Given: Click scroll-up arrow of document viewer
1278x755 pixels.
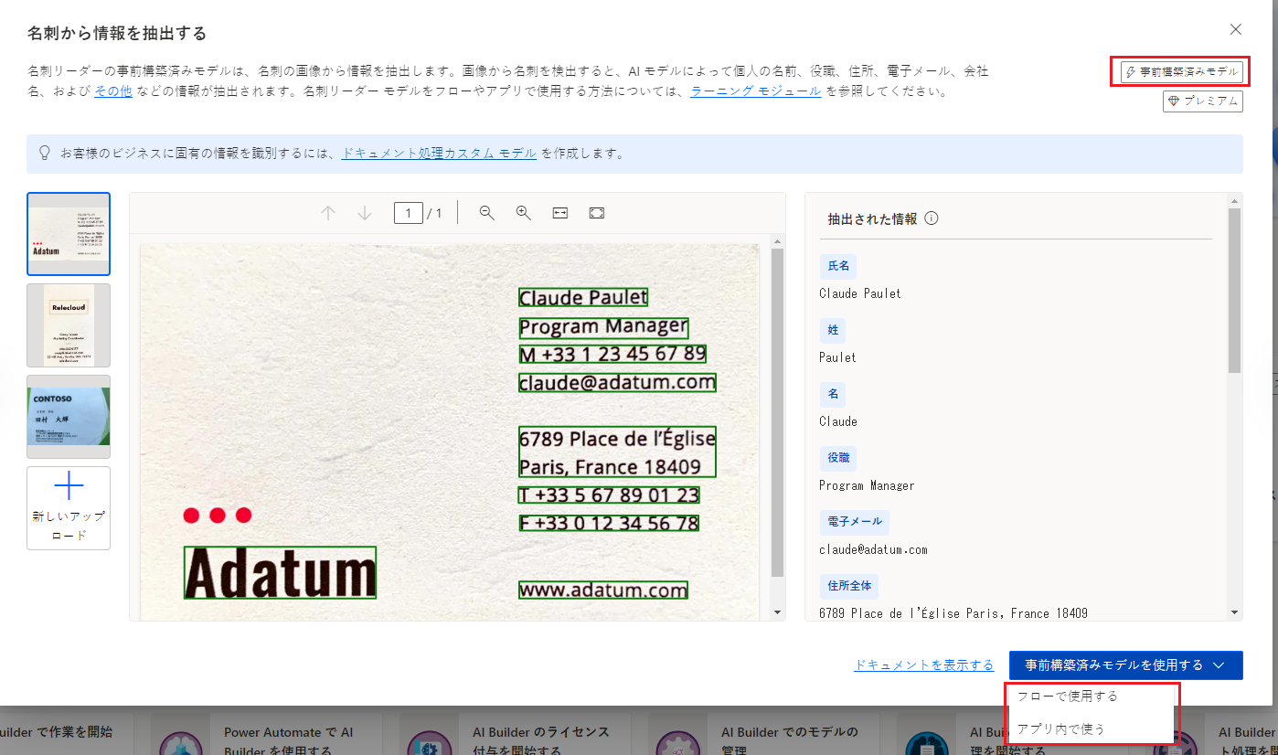Looking at the screenshot, I should (x=777, y=241).
